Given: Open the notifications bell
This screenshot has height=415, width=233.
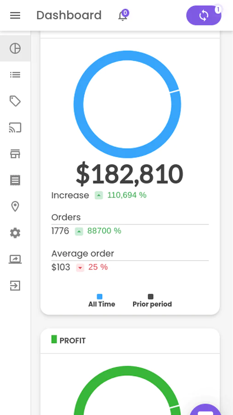Looking at the screenshot, I should pos(122,16).
